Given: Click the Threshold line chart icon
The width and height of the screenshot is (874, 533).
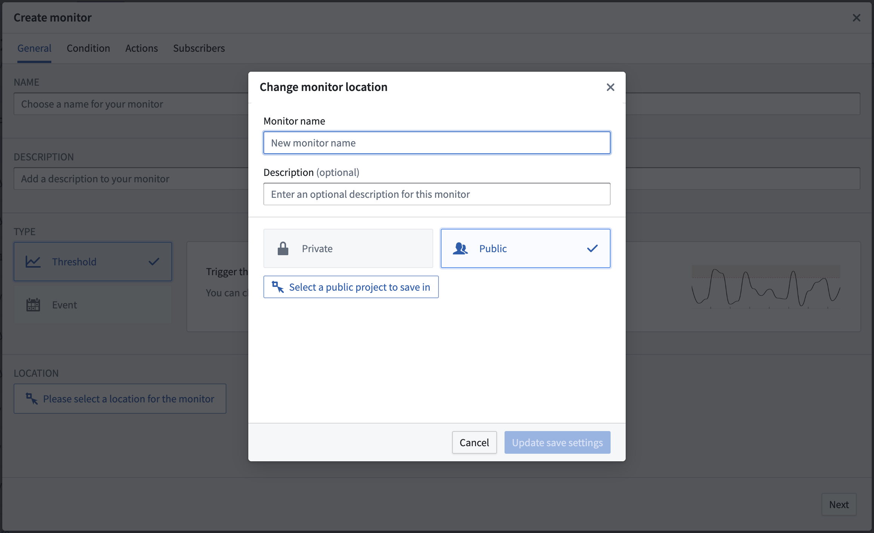Looking at the screenshot, I should click(x=33, y=262).
